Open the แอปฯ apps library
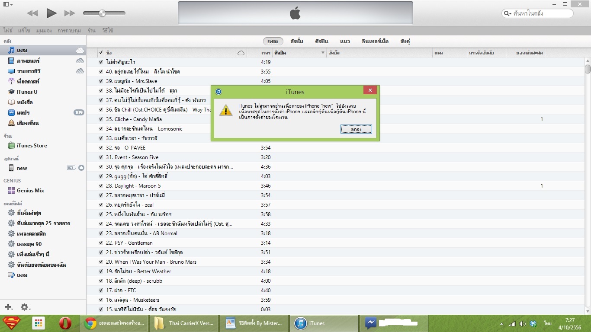Viewport: 591px width, 332px height. [x=23, y=112]
